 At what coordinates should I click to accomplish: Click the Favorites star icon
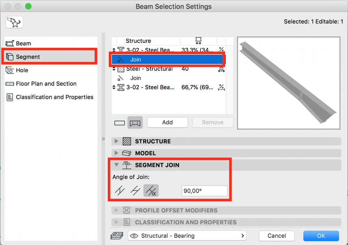click(x=14, y=23)
